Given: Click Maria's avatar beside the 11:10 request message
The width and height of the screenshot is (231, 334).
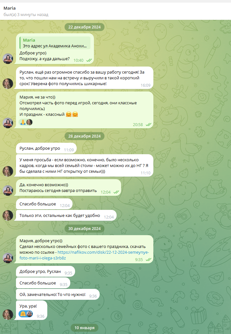Looking at the screenshot, I should pos(8,171).
